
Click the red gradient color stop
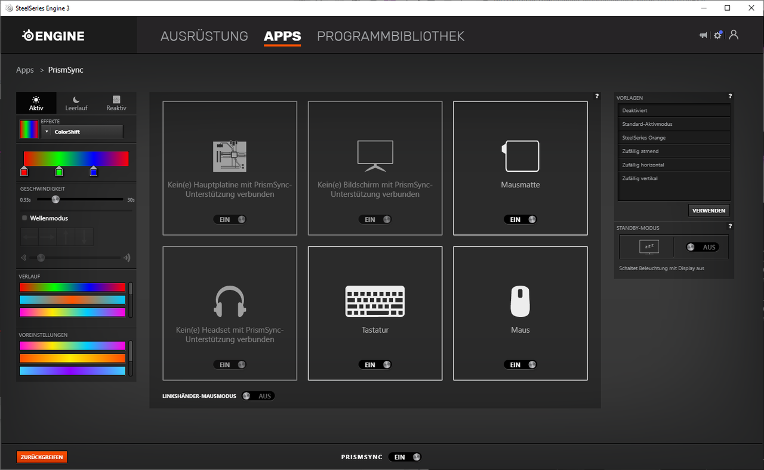pyautogui.click(x=24, y=172)
